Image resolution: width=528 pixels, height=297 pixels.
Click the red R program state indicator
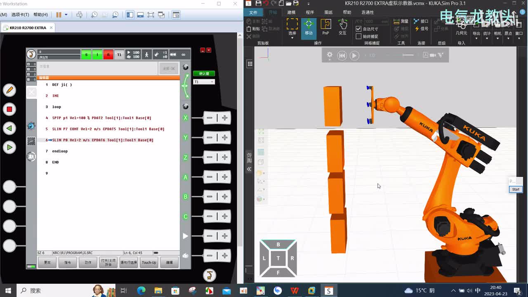point(108,54)
